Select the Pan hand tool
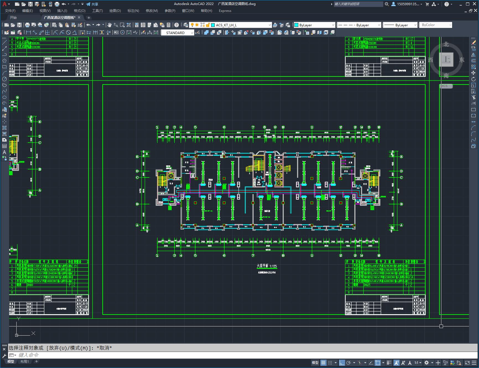479x368 pixels. [x=110, y=25]
